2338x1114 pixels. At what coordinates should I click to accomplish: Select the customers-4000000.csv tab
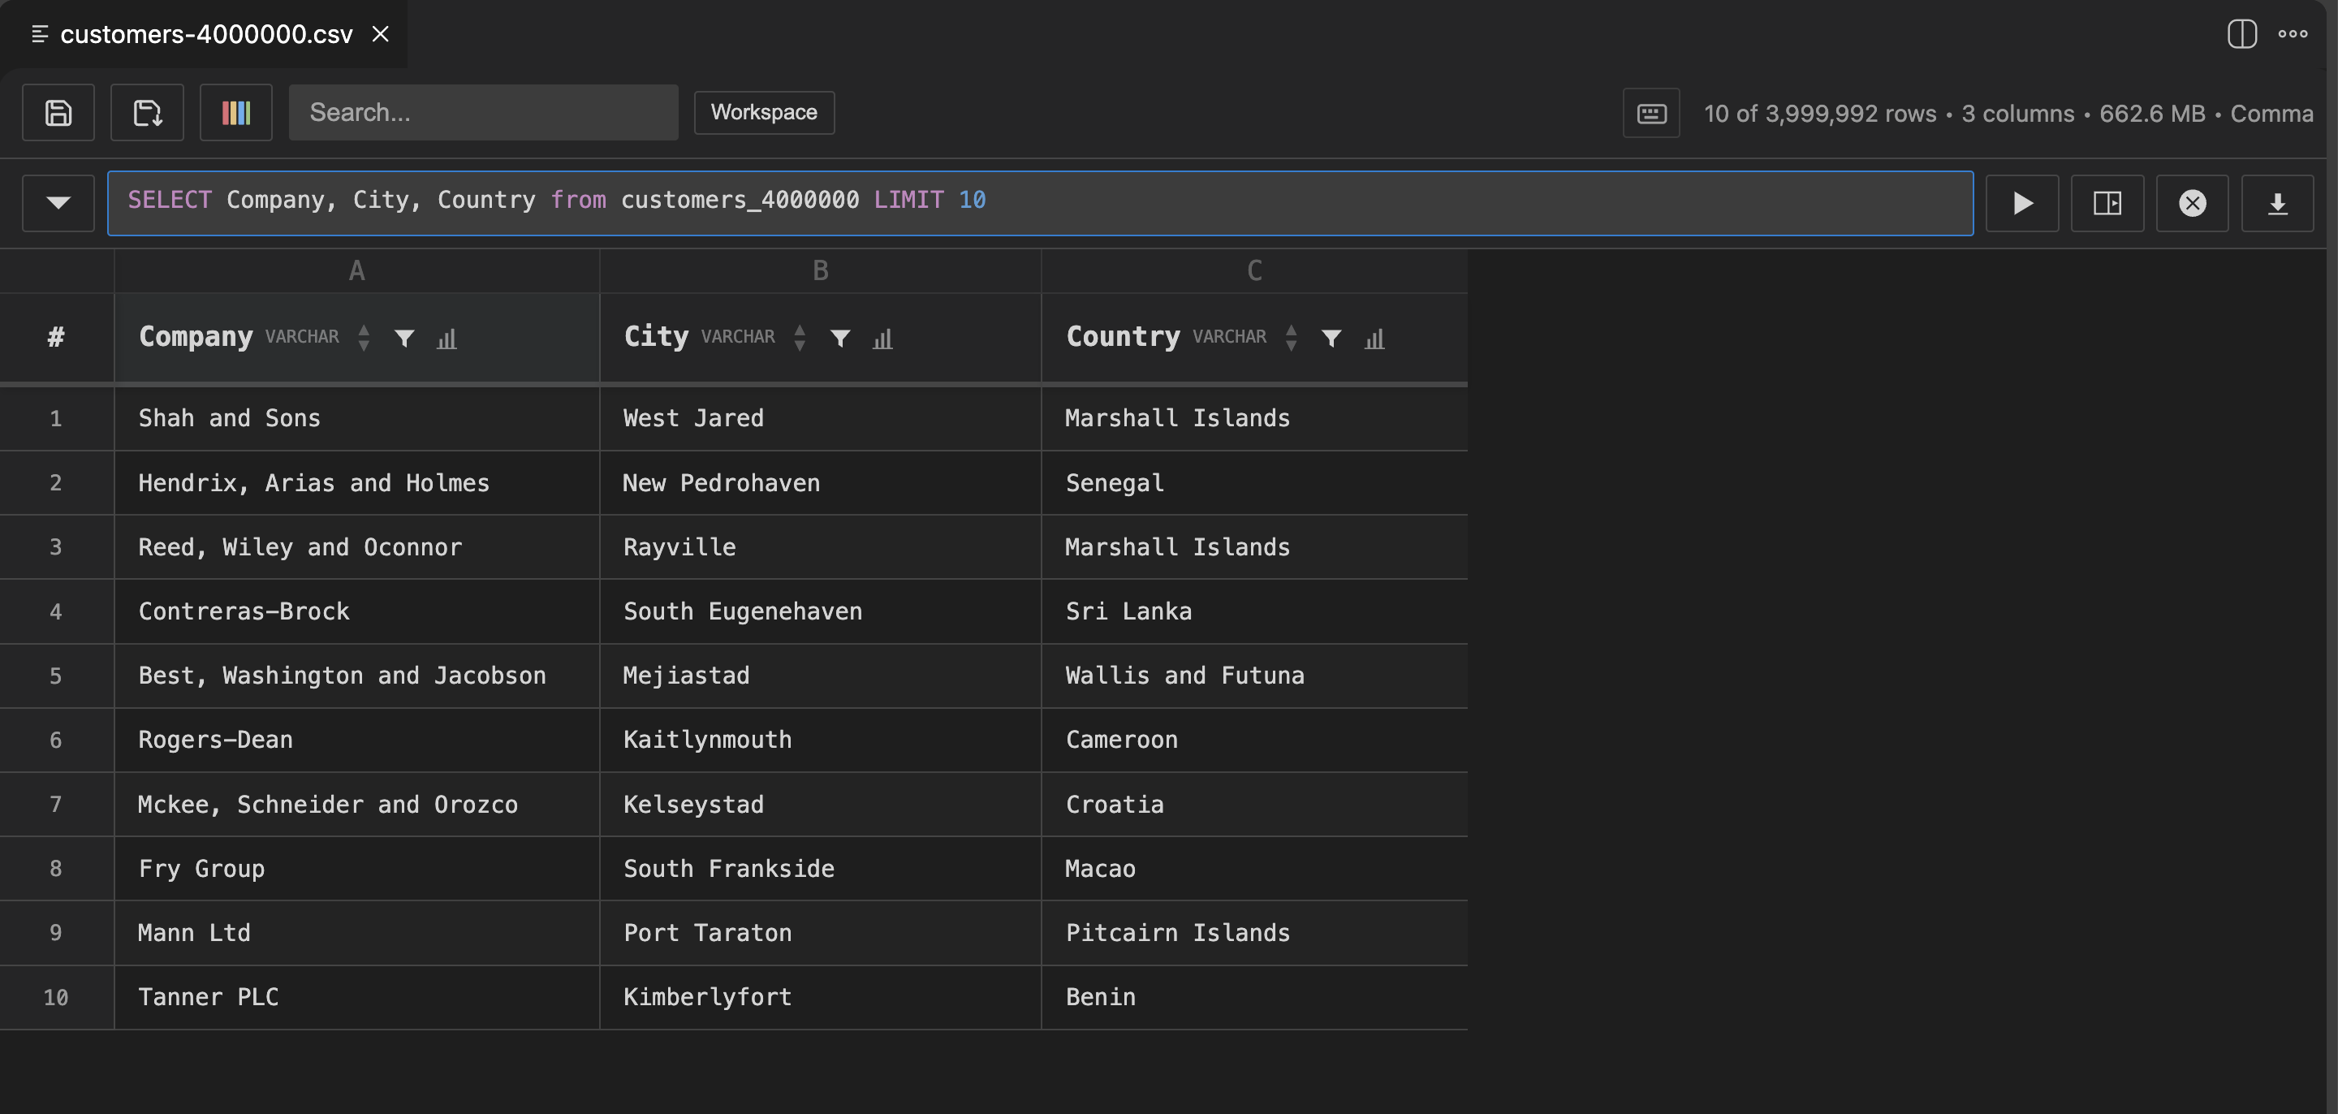[x=205, y=33]
